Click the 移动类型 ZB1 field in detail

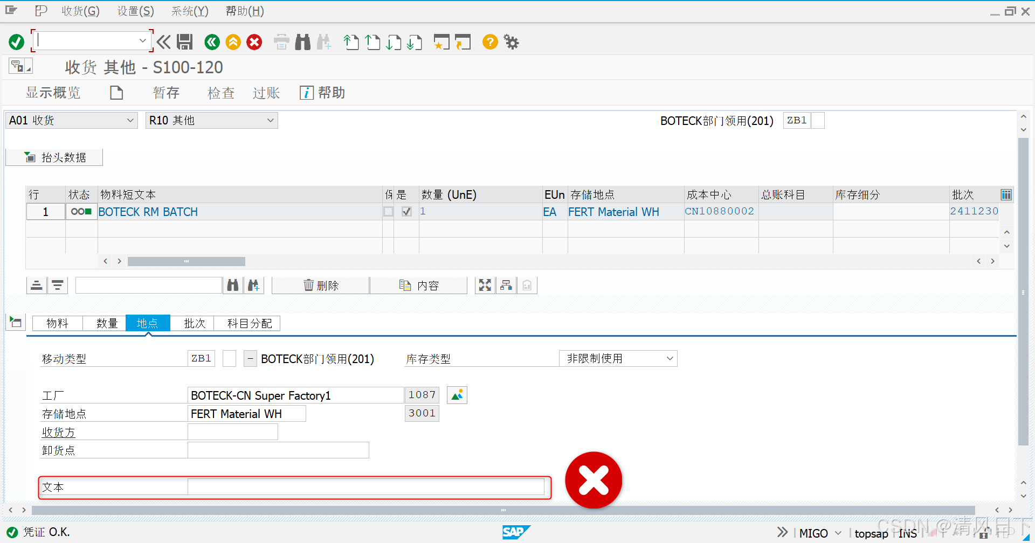(201, 358)
